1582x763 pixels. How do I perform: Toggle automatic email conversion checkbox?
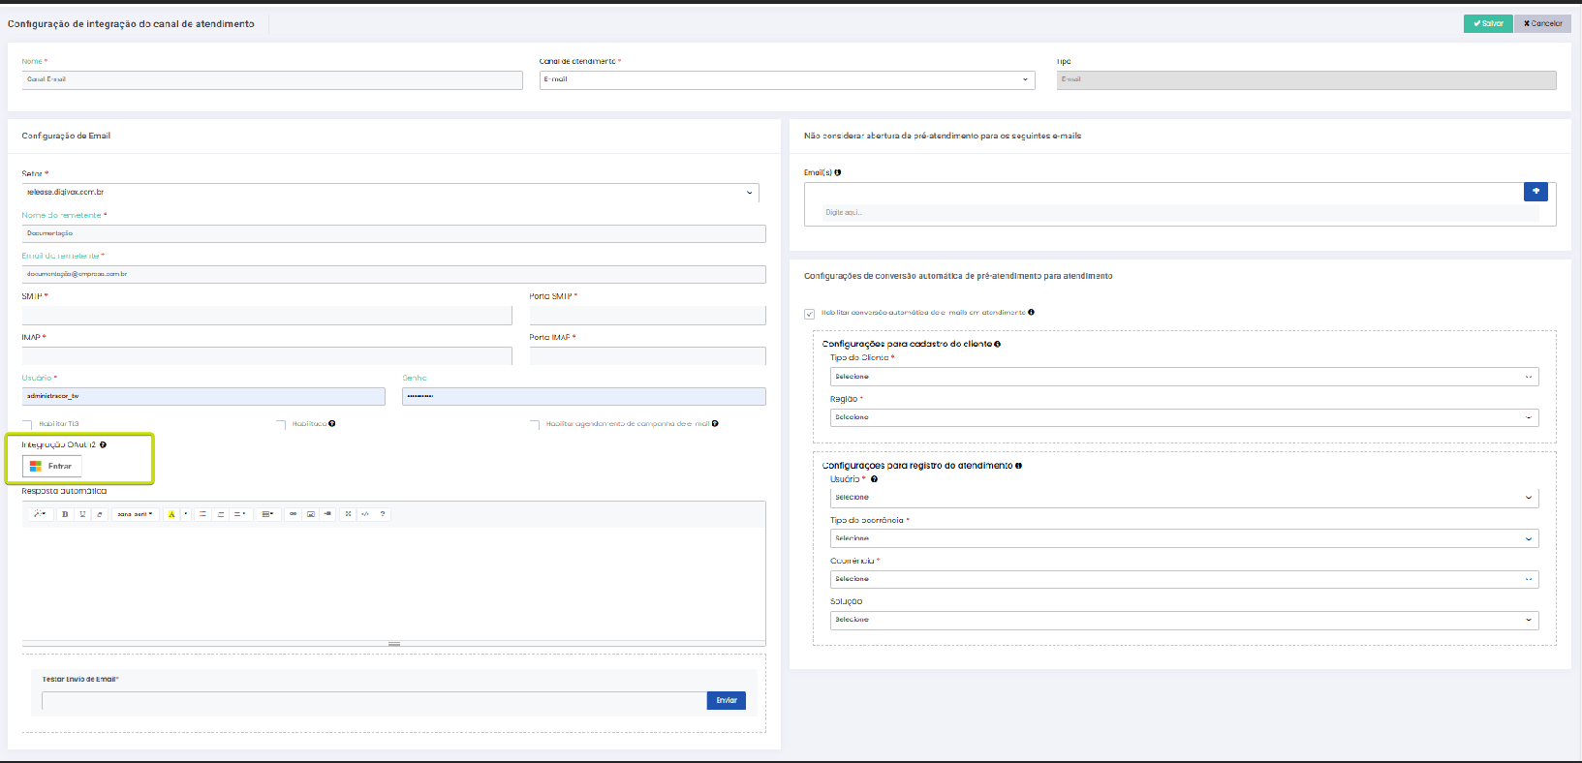(x=809, y=314)
